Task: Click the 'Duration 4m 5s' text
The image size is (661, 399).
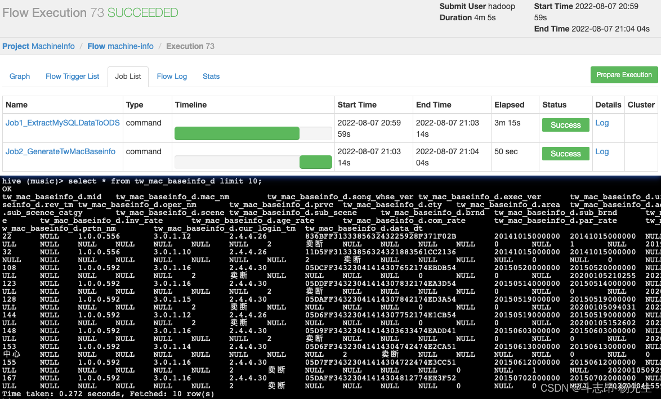Action: pos(467,17)
